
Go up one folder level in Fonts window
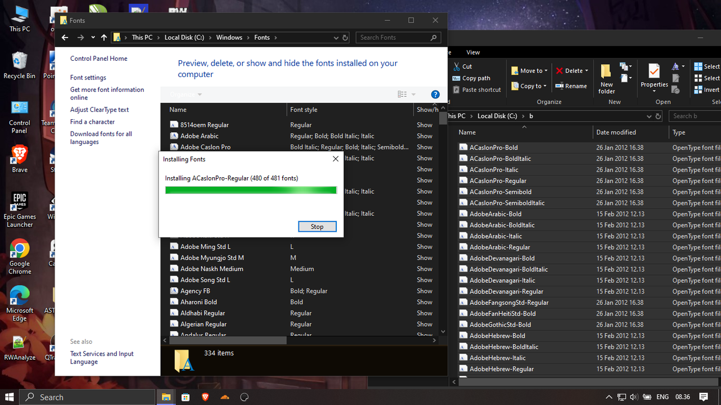click(104, 38)
